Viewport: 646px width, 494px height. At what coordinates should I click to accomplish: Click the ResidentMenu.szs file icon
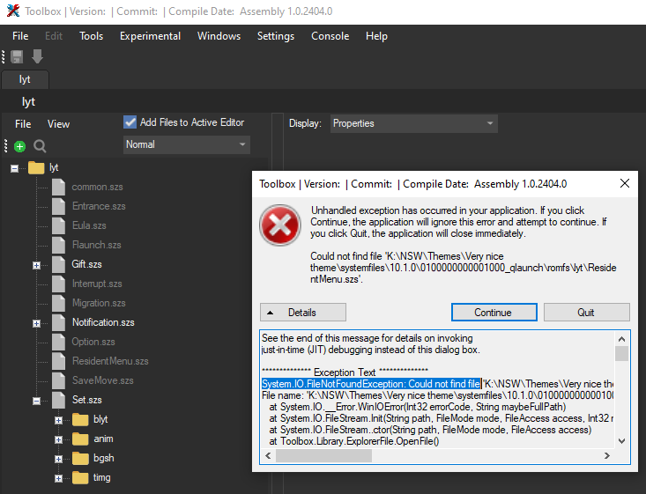coord(58,361)
